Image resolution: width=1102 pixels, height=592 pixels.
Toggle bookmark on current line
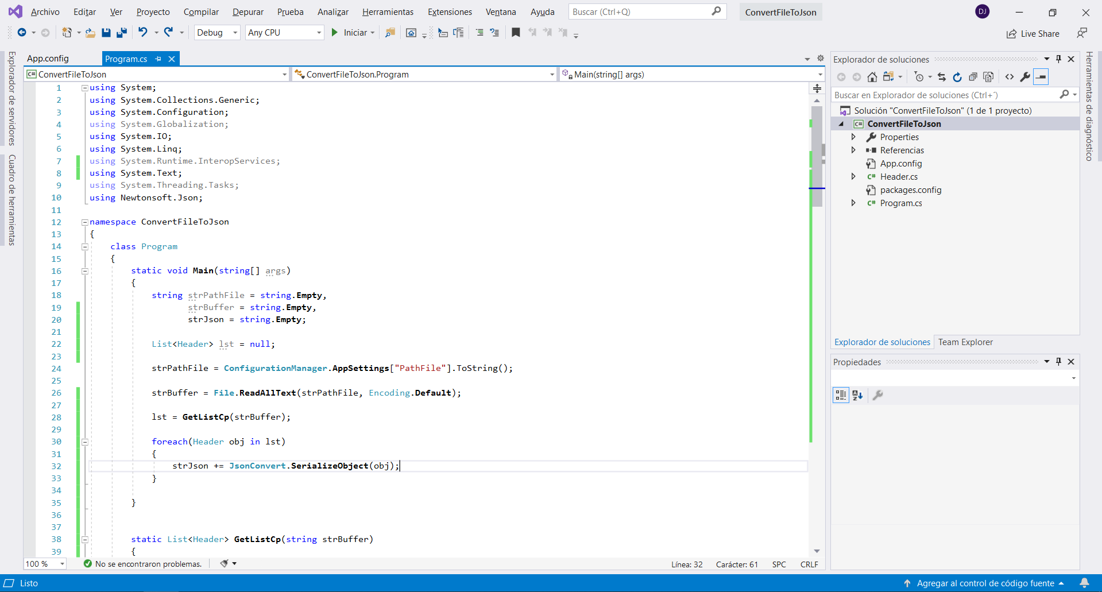[516, 33]
